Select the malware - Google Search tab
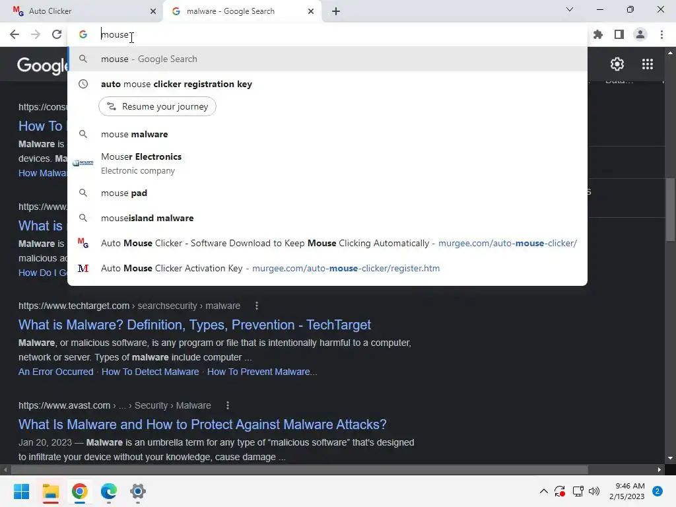Viewport: 676px width, 507px height. (242, 11)
